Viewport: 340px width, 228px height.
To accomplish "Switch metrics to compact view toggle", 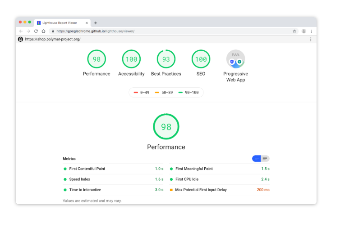I will pyautogui.click(x=257, y=158).
